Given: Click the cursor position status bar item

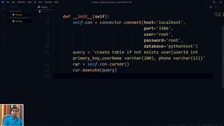Looking at the screenshot, I should [173, 125].
